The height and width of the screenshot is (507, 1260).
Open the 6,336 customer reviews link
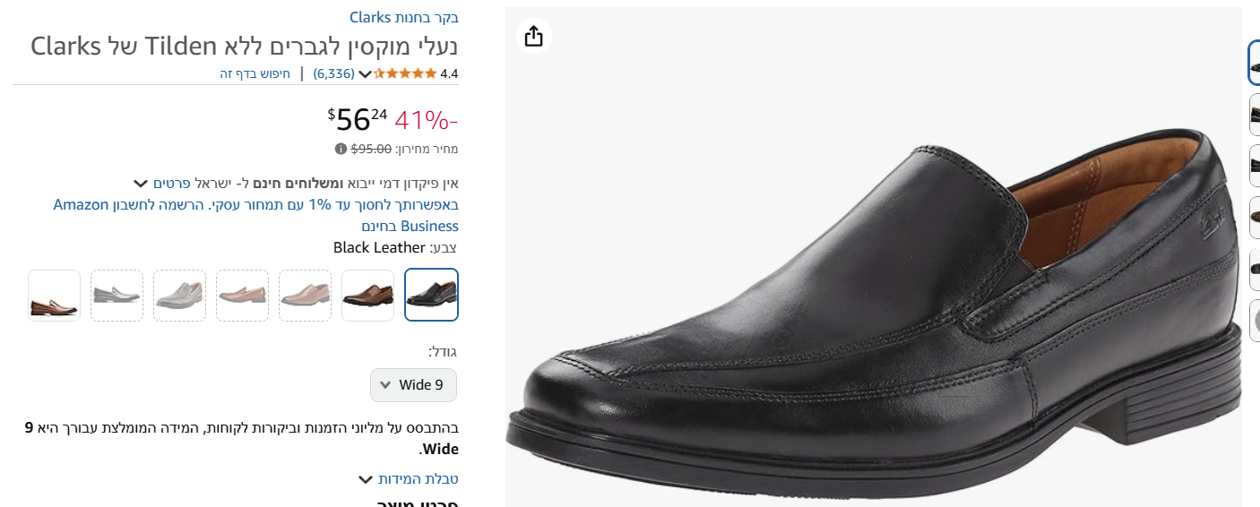click(x=333, y=73)
